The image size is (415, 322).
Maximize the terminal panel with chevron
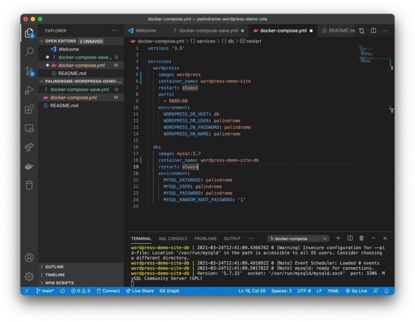pos(373,238)
